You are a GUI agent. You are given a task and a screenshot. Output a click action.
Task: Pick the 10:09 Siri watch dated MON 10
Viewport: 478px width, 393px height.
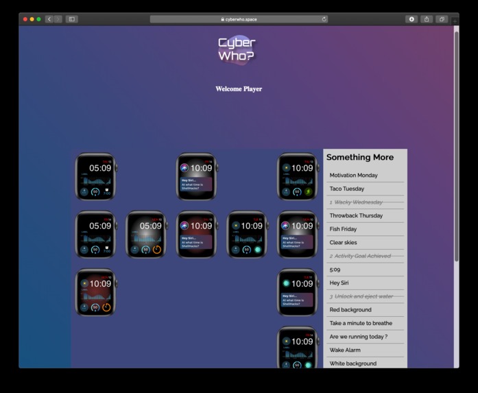pyautogui.click(x=298, y=234)
